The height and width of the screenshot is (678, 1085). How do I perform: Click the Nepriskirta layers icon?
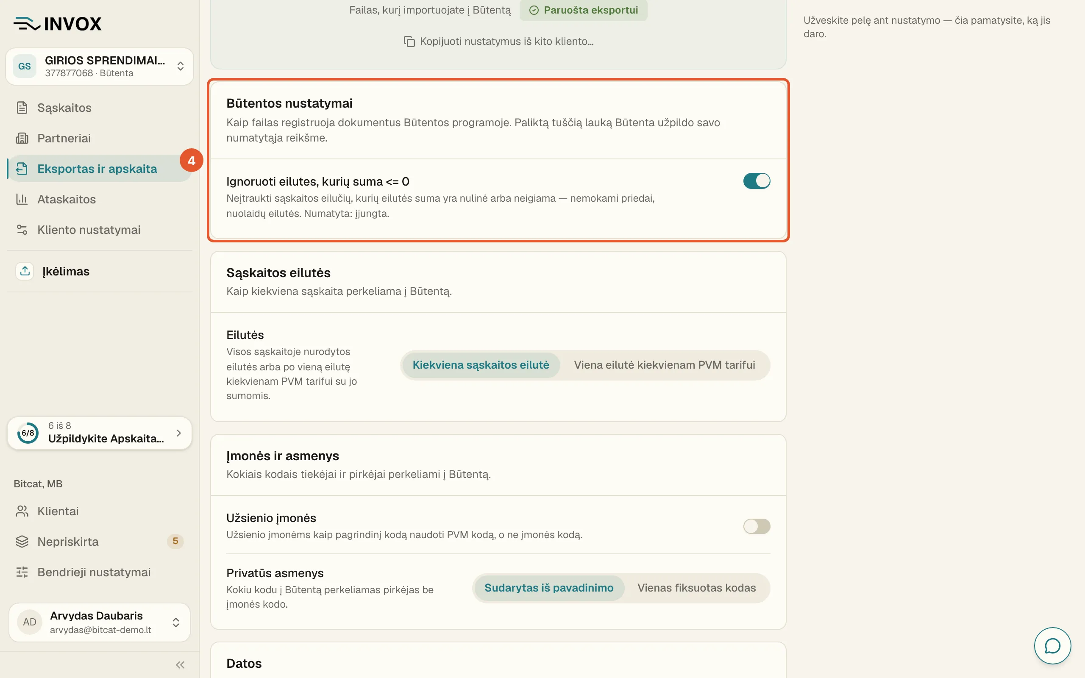click(22, 542)
